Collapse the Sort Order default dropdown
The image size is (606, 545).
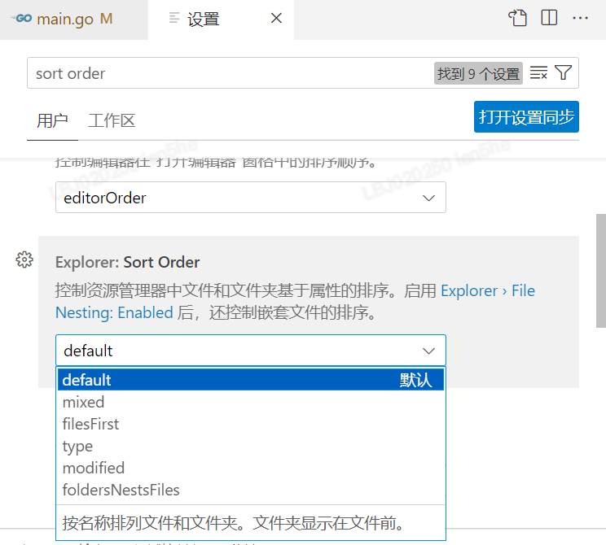250,351
